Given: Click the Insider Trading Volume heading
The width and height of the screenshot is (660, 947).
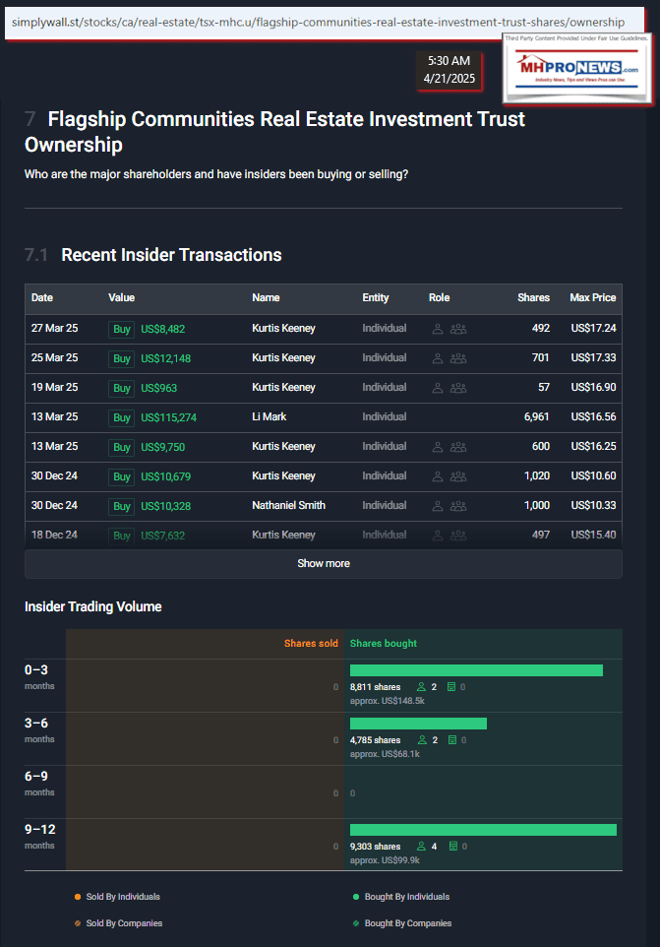Looking at the screenshot, I should coord(92,607).
